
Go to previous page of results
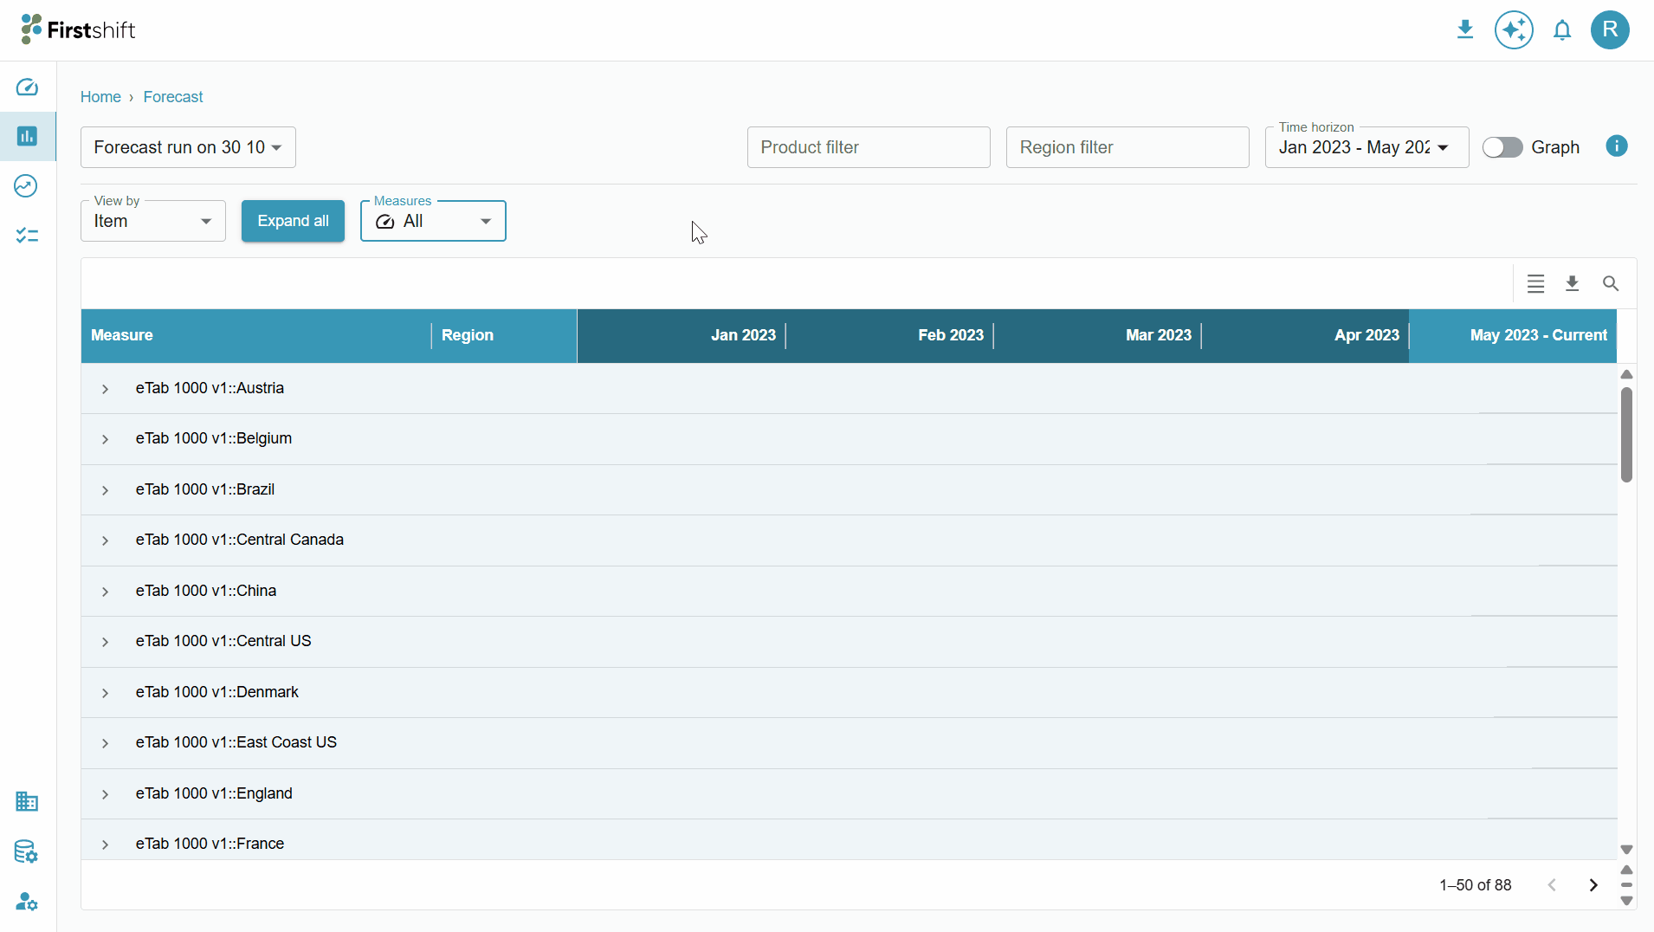[x=1552, y=885]
